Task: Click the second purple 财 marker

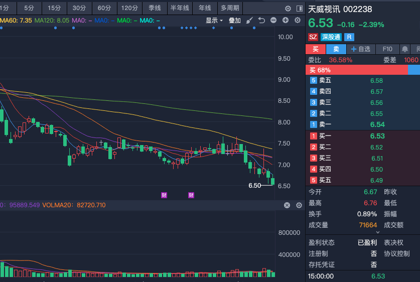Action: (x=191, y=195)
